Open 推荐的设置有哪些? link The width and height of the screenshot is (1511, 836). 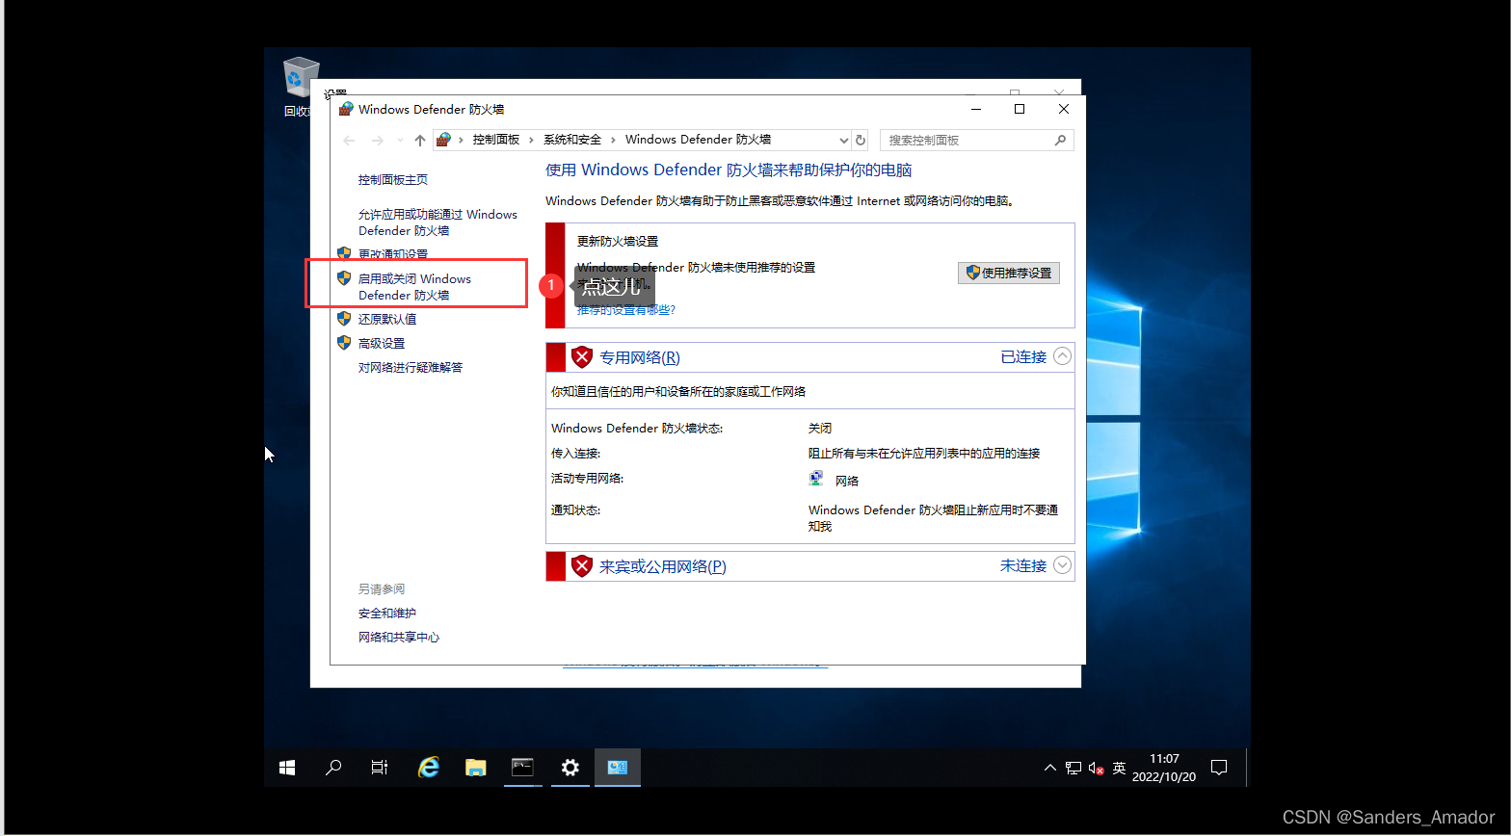pos(626,310)
